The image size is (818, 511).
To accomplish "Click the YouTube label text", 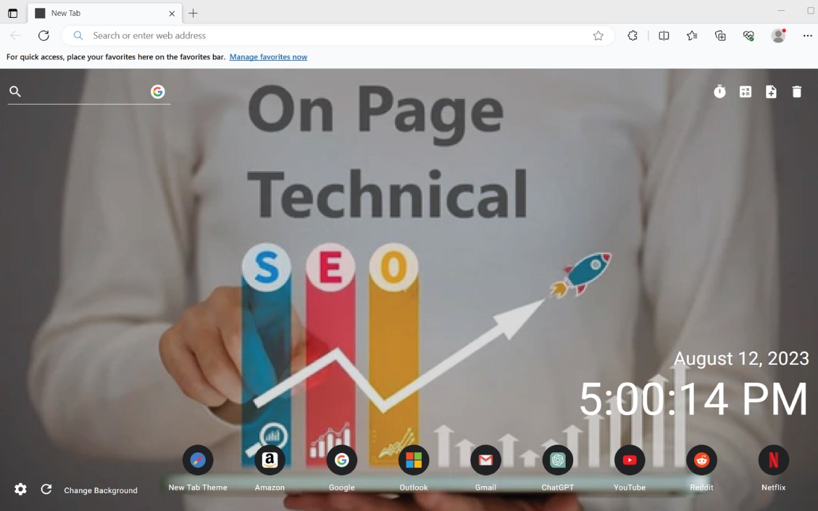I will tap(629, 487).
